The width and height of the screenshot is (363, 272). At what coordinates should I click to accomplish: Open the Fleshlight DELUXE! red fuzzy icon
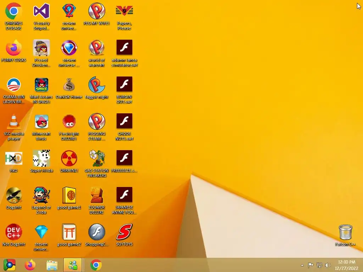(69, 127)
